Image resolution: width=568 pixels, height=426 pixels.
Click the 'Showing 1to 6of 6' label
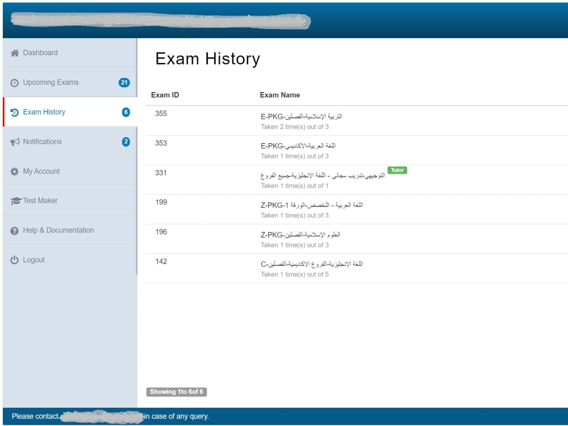pyautogui.click(x=177, y=392)
